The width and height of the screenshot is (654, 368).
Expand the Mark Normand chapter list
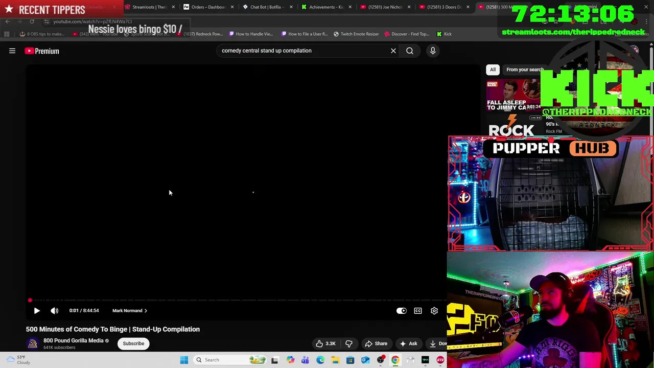click(130, 310)
